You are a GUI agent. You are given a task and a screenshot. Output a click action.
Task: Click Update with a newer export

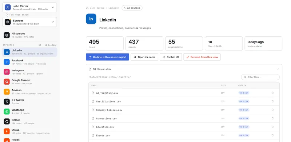click(107, 57)
